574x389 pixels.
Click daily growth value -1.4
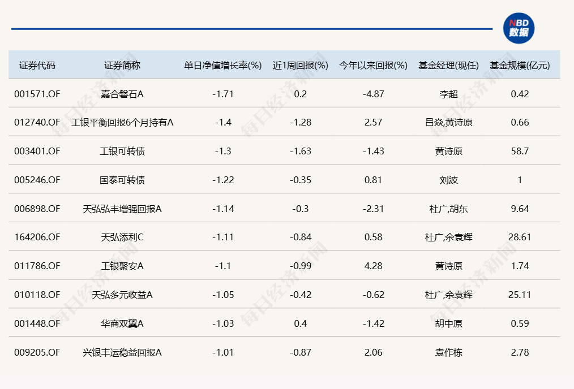click(223, 122)
